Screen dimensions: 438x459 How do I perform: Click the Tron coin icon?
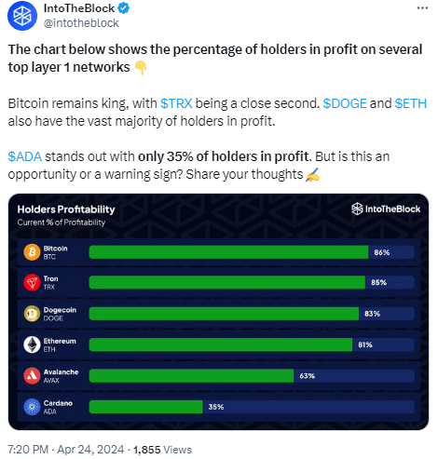tap(32, 282)
